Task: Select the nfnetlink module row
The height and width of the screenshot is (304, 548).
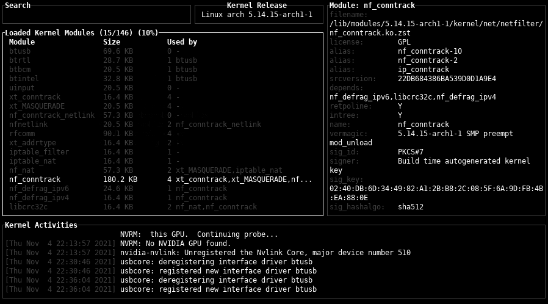Action: (163, 125)
